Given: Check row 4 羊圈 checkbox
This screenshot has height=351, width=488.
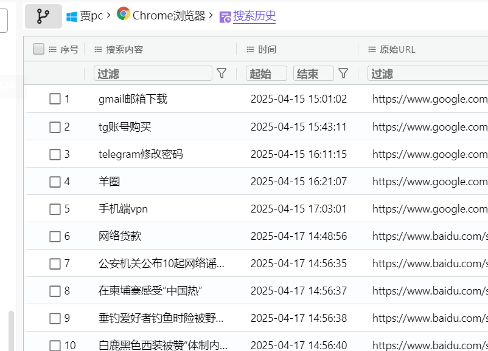Looking at the screenshot, I should [x=55, y=182].
